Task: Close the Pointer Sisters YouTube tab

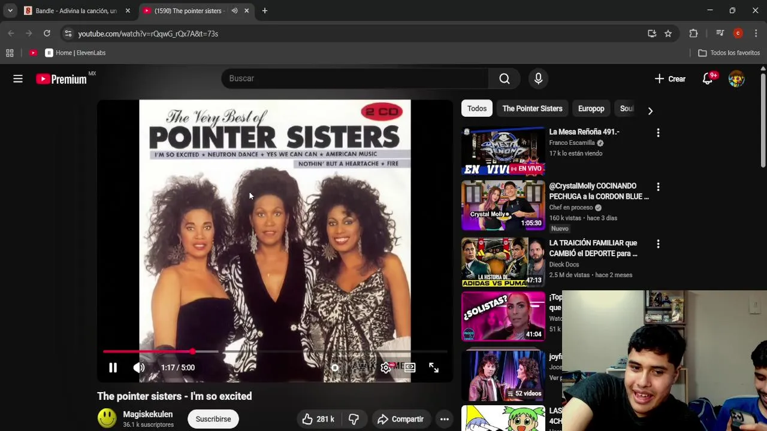Action: click(246, 11)
